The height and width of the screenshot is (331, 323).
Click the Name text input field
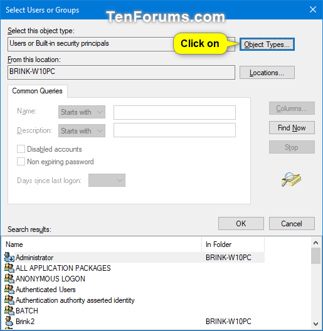(x=174, y=112)
